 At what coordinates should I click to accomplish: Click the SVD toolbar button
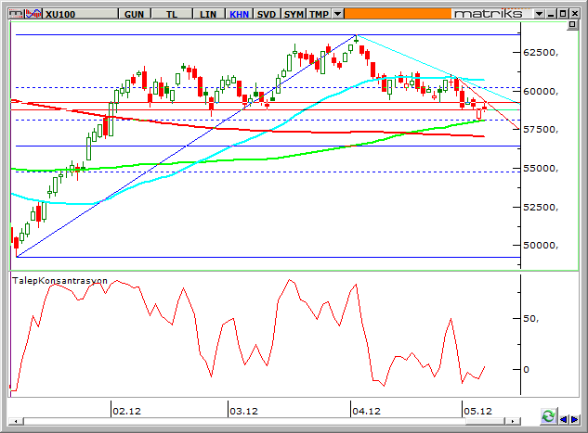(267, 14)
